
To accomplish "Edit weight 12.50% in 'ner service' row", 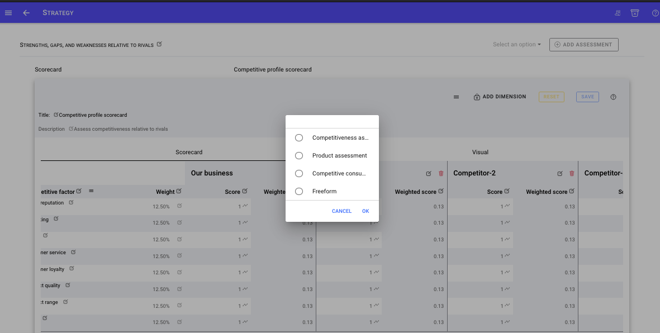I will (x=180, y=255).
